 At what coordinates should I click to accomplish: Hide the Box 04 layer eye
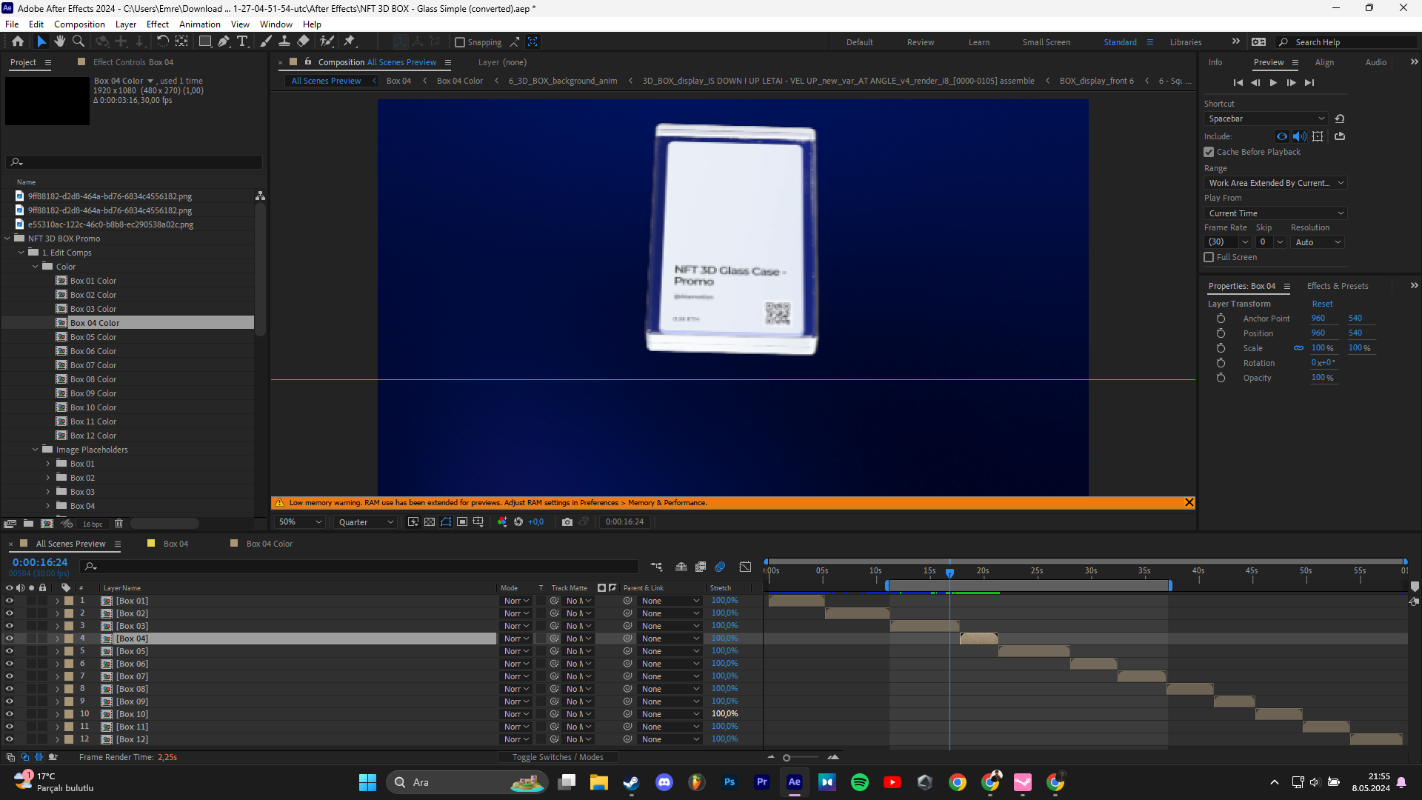10,639
